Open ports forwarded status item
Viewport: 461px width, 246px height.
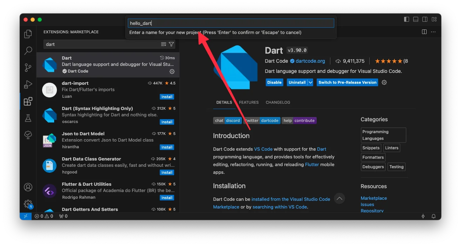[x=63, y=216]
